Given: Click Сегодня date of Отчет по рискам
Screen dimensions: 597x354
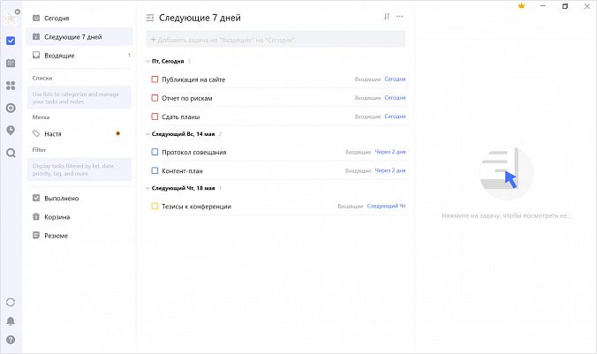Looking at the screenshot, I should point(395,98).
